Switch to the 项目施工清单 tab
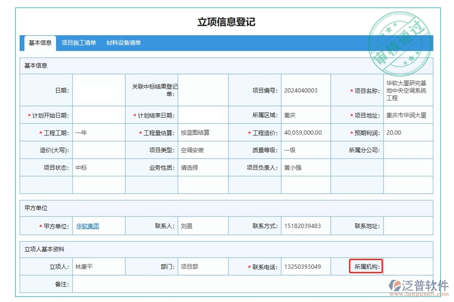This screenshot has width=454, height=302. point(79,43)
